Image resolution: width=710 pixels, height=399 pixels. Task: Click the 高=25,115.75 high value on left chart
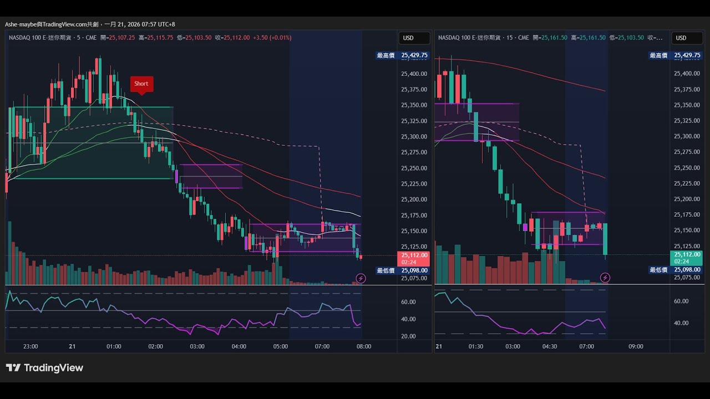(x=156, y=38)
